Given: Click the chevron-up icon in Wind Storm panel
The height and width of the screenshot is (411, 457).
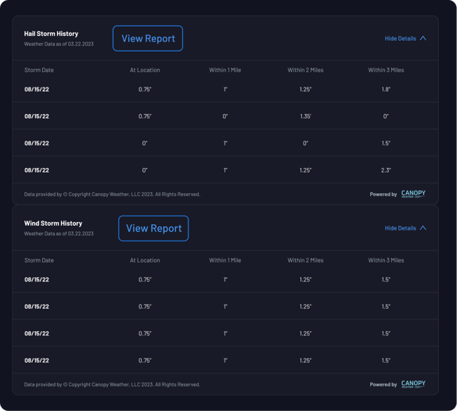Looking at the screenshot, I should pyautogui.click(x=423, y=228).
